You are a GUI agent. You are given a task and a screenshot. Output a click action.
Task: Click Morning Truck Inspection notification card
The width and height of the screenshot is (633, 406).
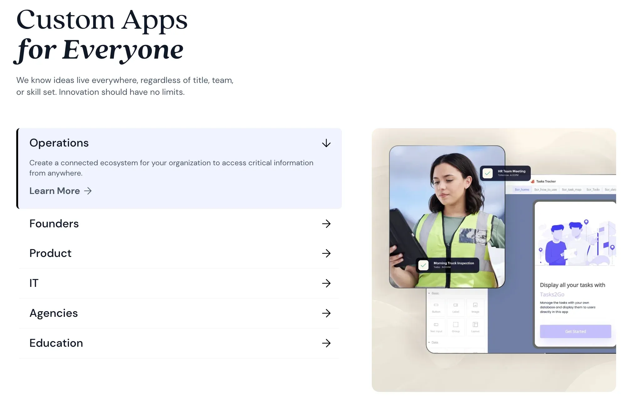[447, 265]
